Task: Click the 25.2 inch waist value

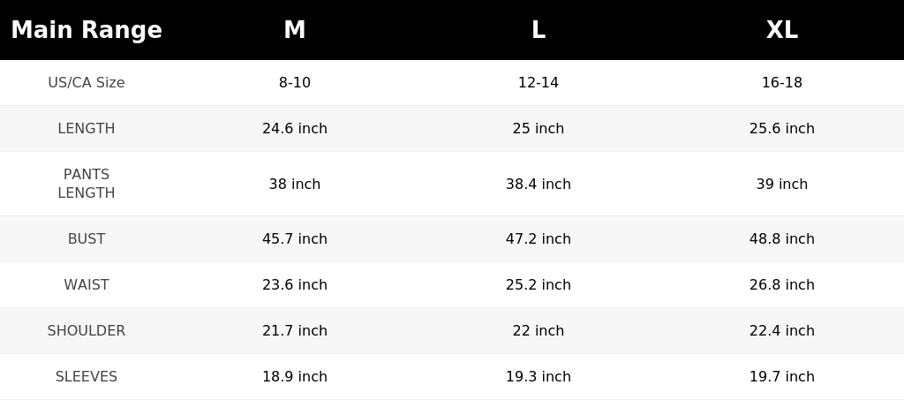Action: (539, 284)
